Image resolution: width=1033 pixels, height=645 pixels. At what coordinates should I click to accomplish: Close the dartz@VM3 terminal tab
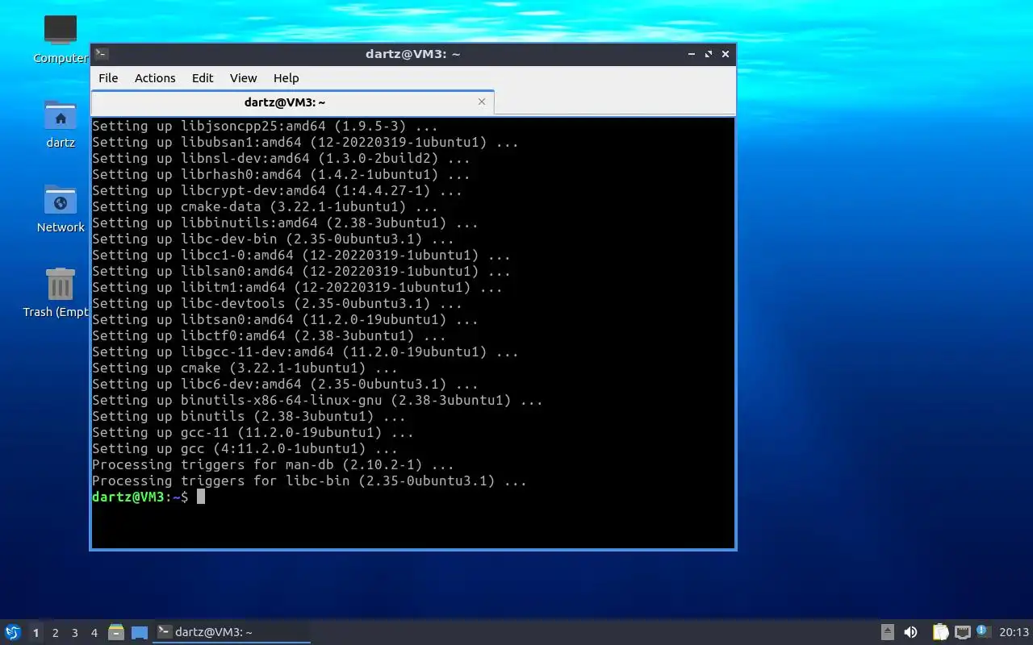pos(482,102)
